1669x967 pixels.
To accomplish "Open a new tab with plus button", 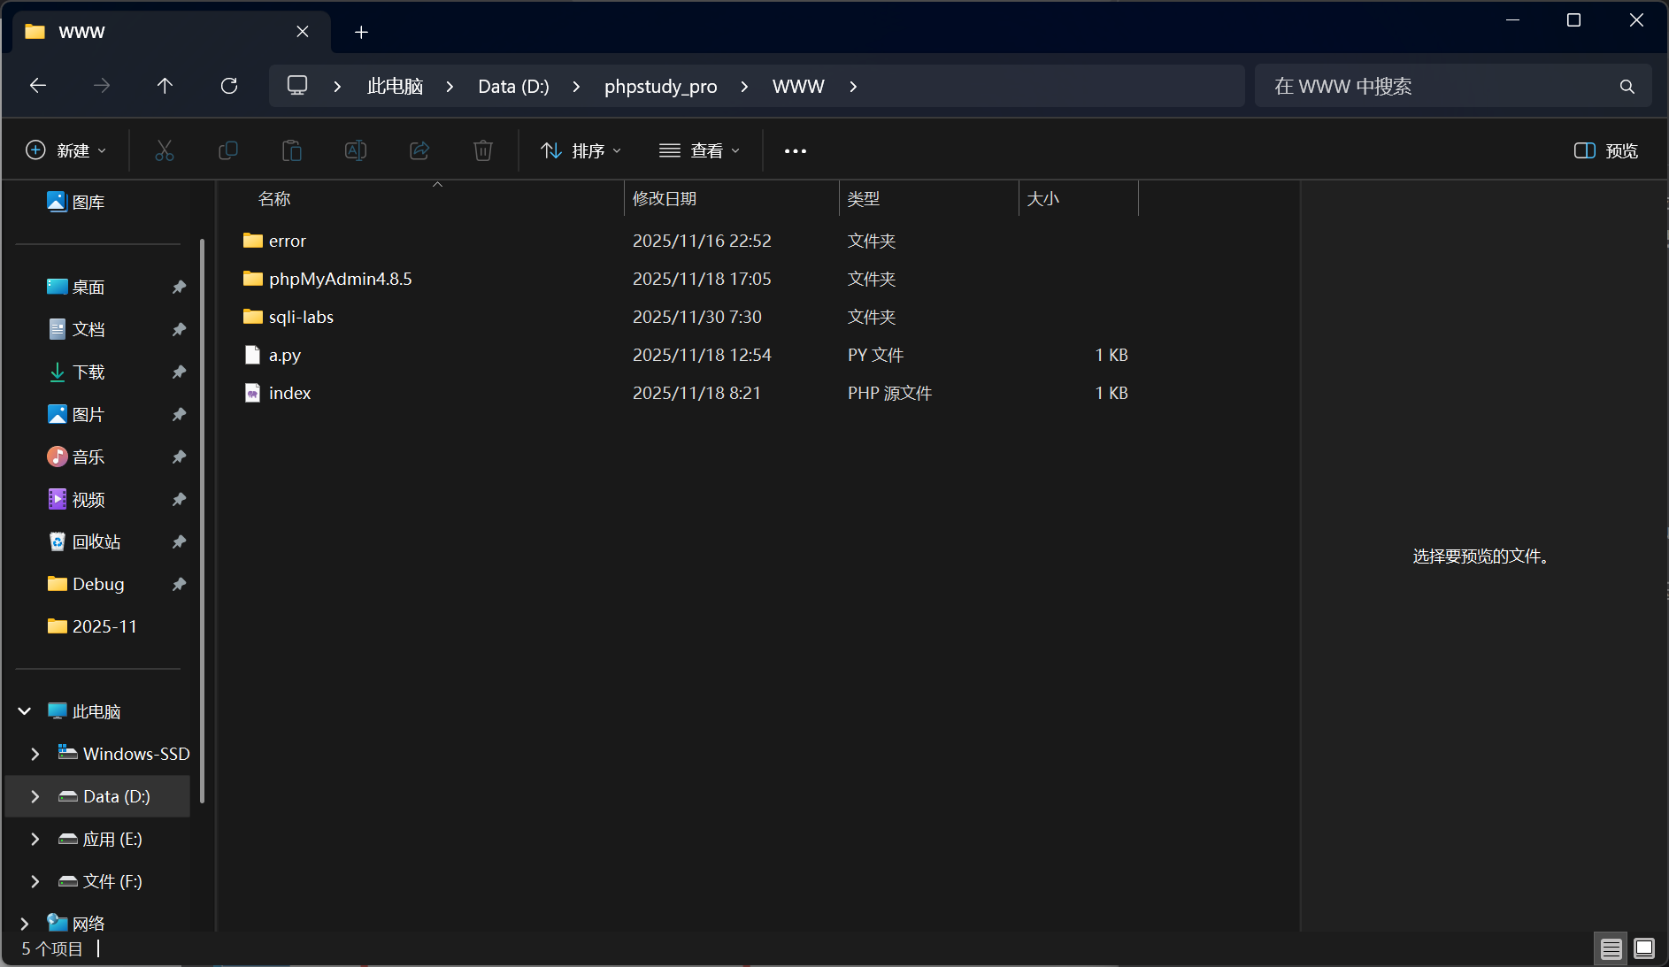I will click(361, 33).
